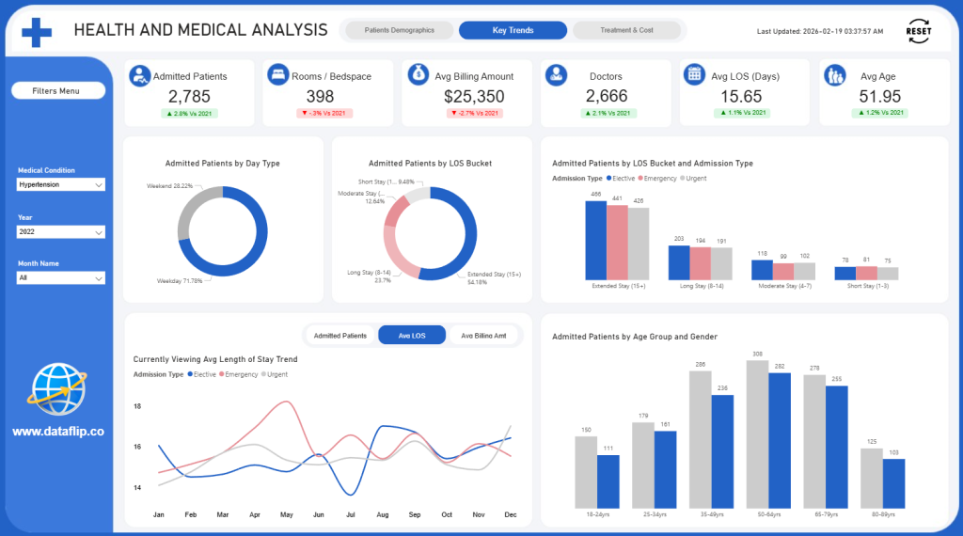The image size is (963, 536).
Task: Click the Avg Billing Amount money-bag icon
Action: coord(418,75)
